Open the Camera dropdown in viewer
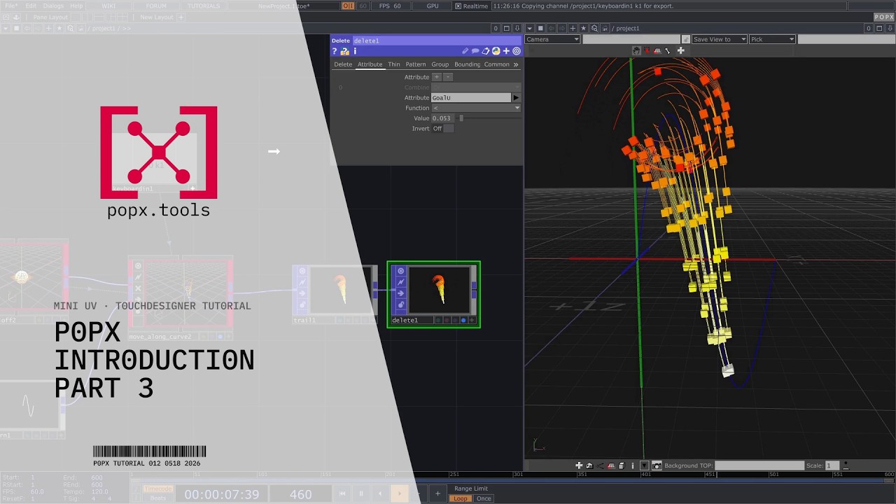Screen dimensions: 896x504 coord(552,39)
